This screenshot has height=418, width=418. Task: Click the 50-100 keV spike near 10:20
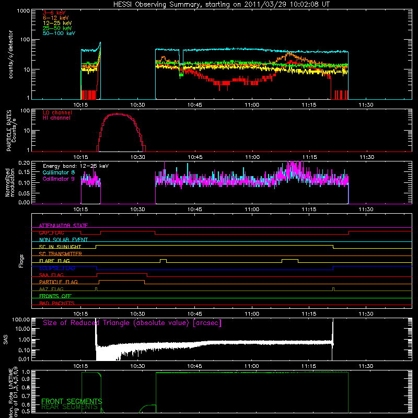click(x=100, y=43)
